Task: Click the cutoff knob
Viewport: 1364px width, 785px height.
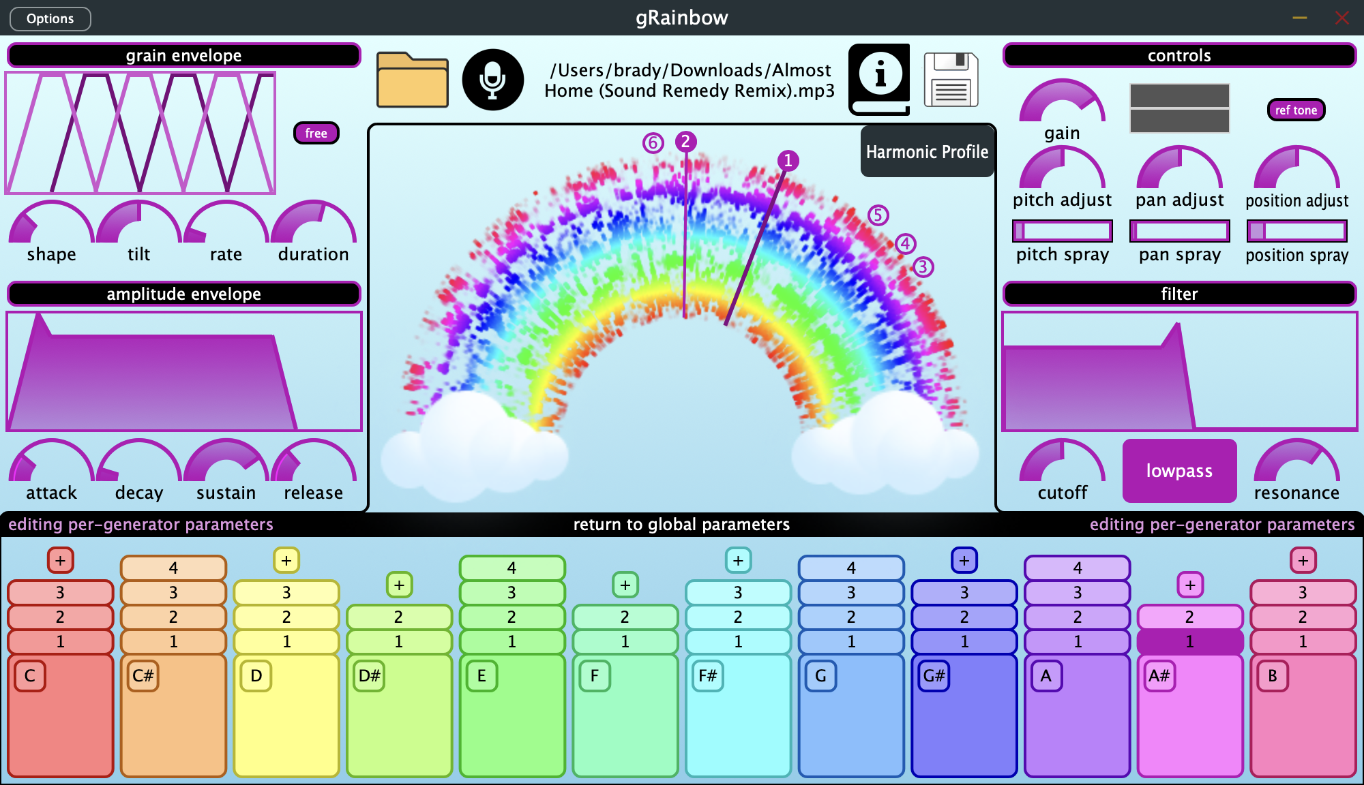Action: 1062,463
